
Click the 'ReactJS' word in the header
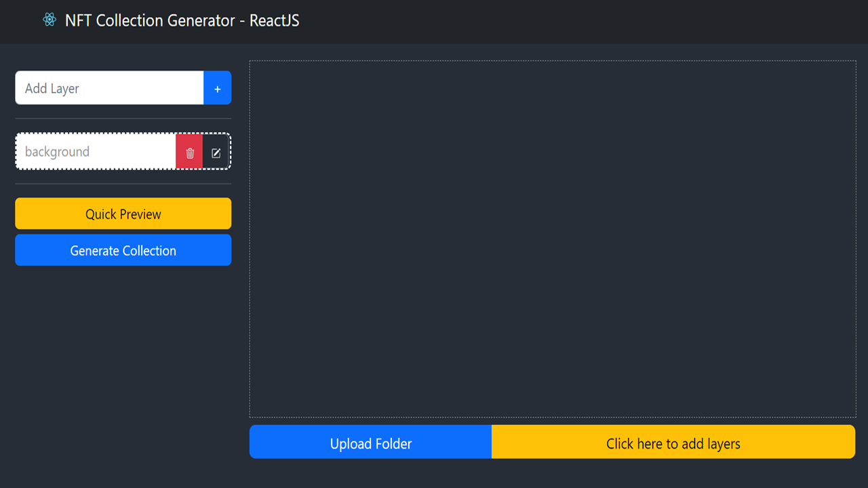click(274, 20)
